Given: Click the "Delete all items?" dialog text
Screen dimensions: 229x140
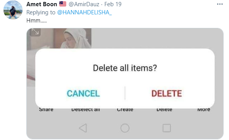Looking at the screenshot, I should click(125, 68).
